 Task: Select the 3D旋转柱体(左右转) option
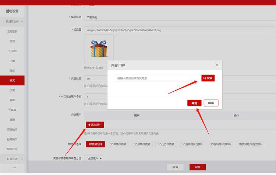[250, 144]
